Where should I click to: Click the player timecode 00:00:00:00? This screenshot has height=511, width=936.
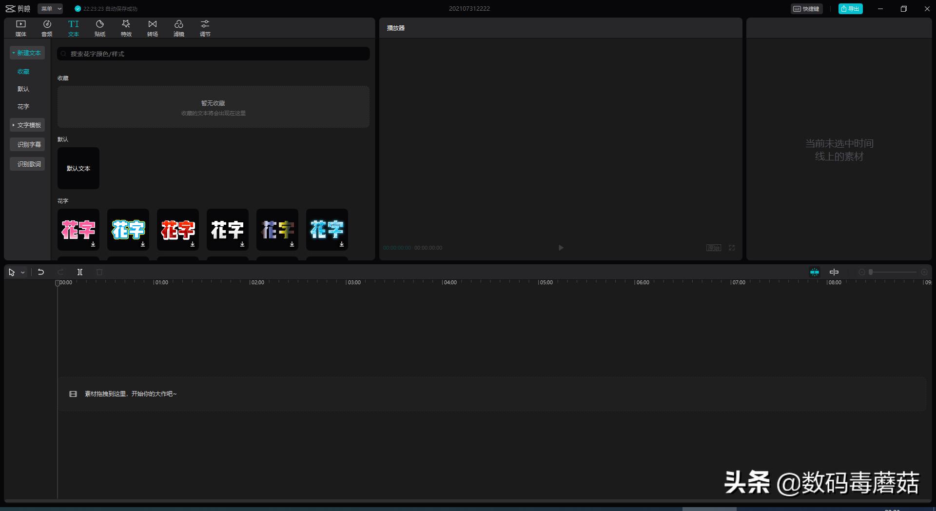(x=397, y=248)
